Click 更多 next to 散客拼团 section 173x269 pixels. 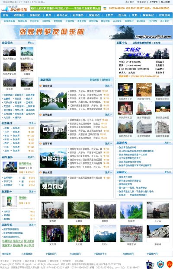(108, 85)
